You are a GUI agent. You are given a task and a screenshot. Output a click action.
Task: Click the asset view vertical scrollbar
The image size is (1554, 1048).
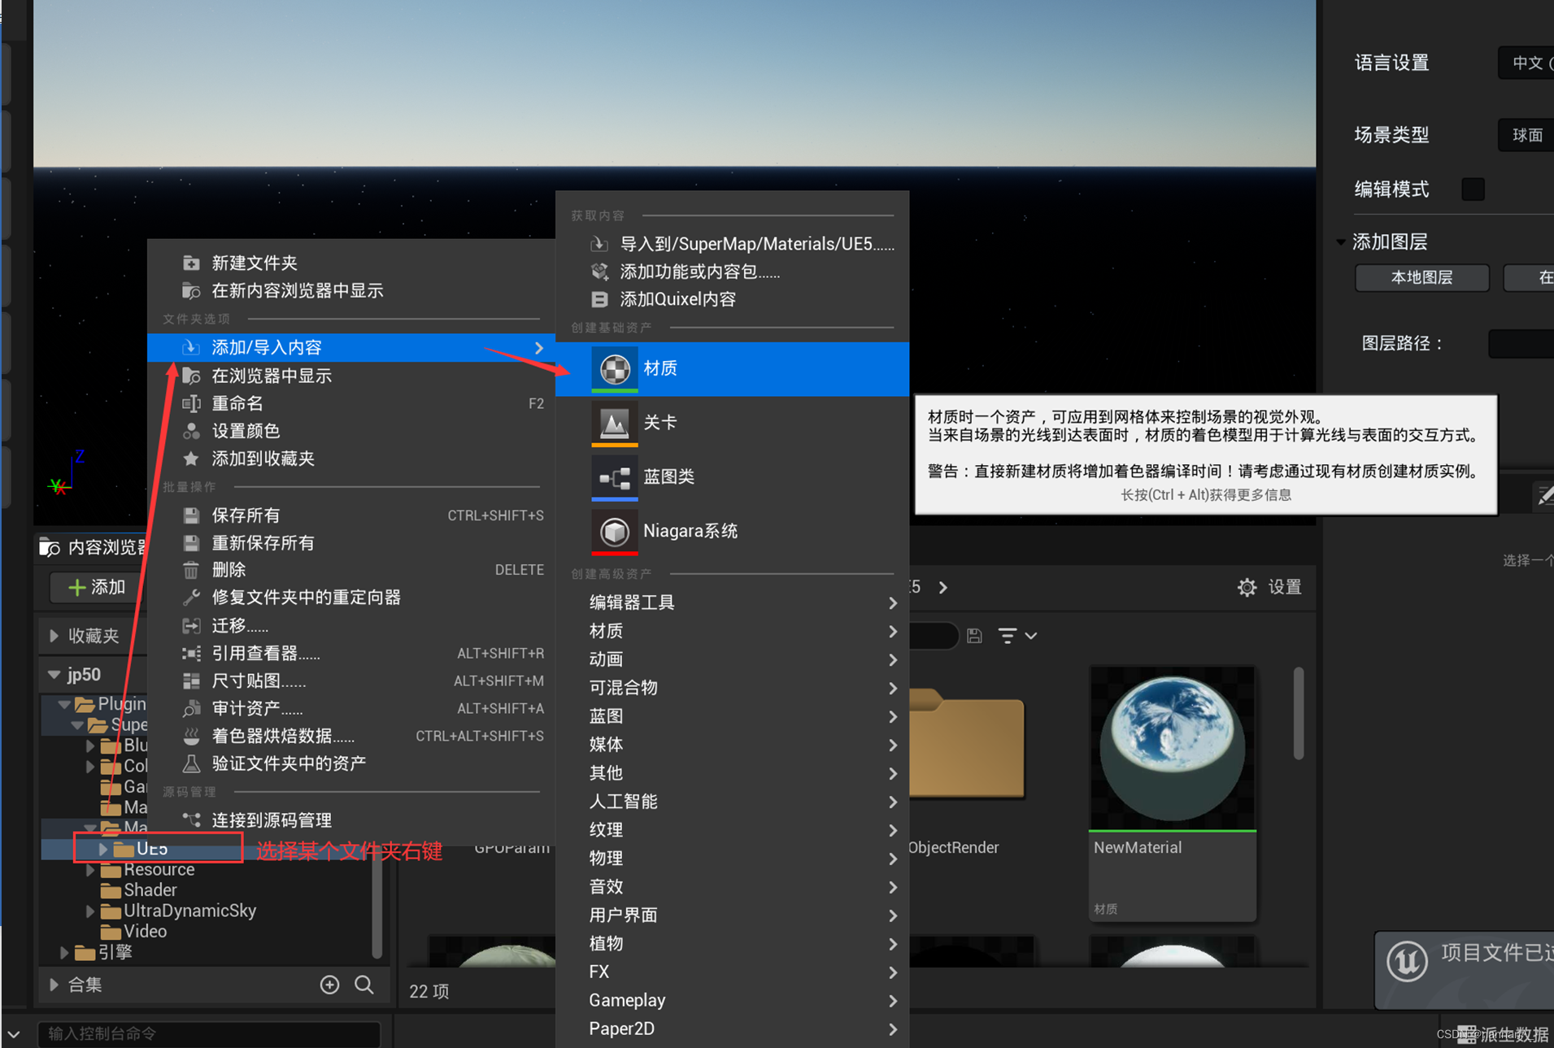pyautogui.click(x=1299, y=713)
